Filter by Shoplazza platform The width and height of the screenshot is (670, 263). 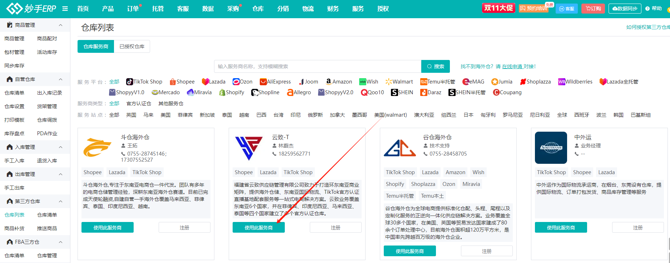pyautogui.click(x=535, y=82)
